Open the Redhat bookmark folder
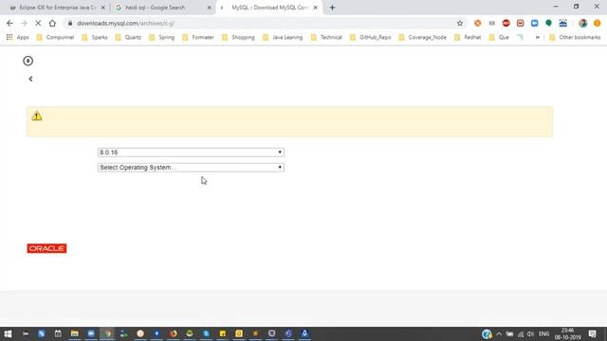Screen dimensions: 607x341 click(468, 37)
